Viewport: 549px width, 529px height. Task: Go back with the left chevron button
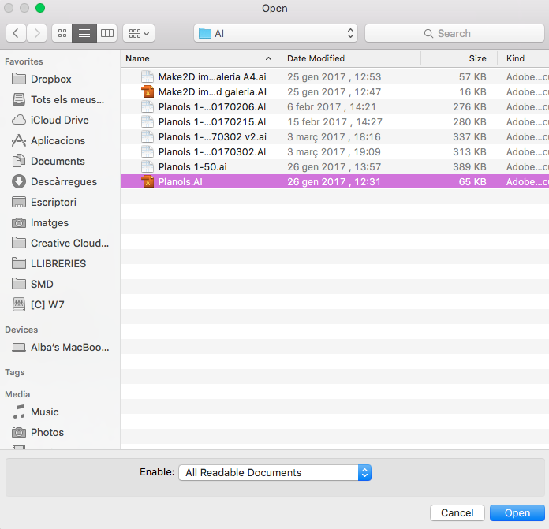pos(16,33)
